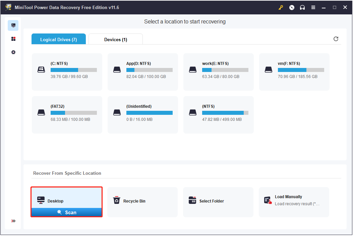Expand the sidebar with the double-arrow
The height and width of the screenshot is (236, 353).
point(13,221)
